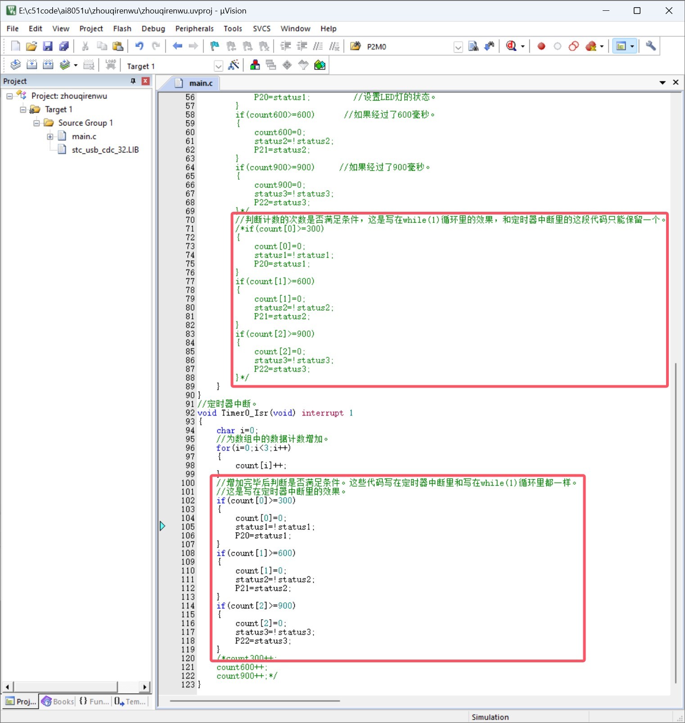The width and height of the screenshot is (685, 723).
Task: Expand the main.c tree node
Action: (50, 136)
